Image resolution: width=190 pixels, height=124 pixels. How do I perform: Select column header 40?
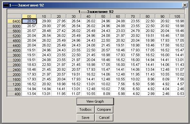pos(88,16)
